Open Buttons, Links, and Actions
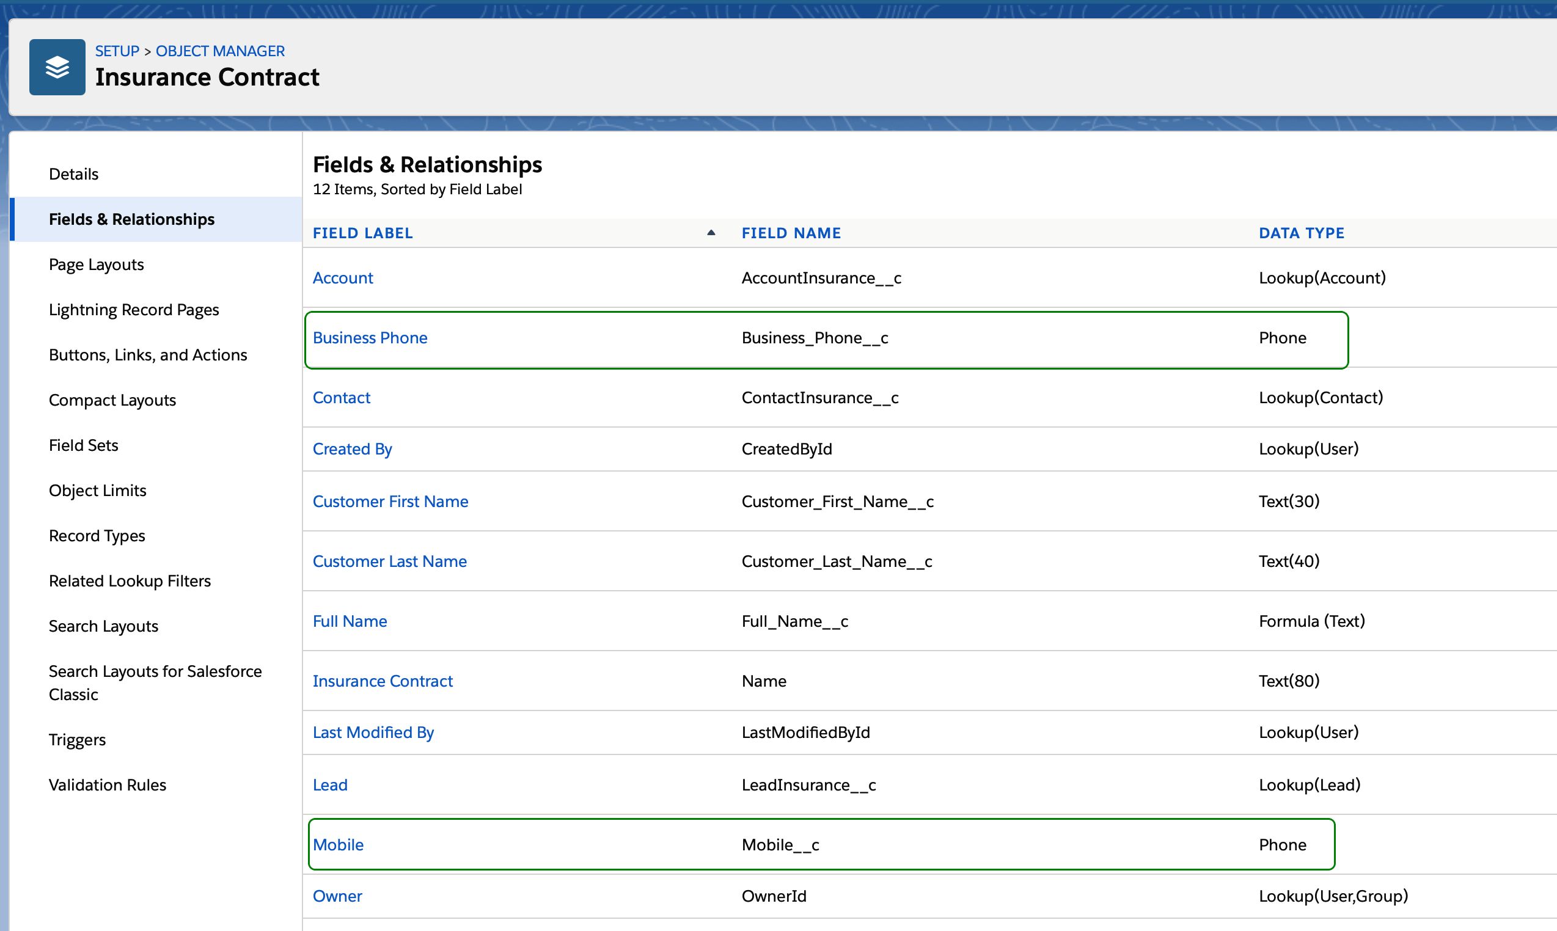Screen dimensions: 1557x931 point(148,354)
